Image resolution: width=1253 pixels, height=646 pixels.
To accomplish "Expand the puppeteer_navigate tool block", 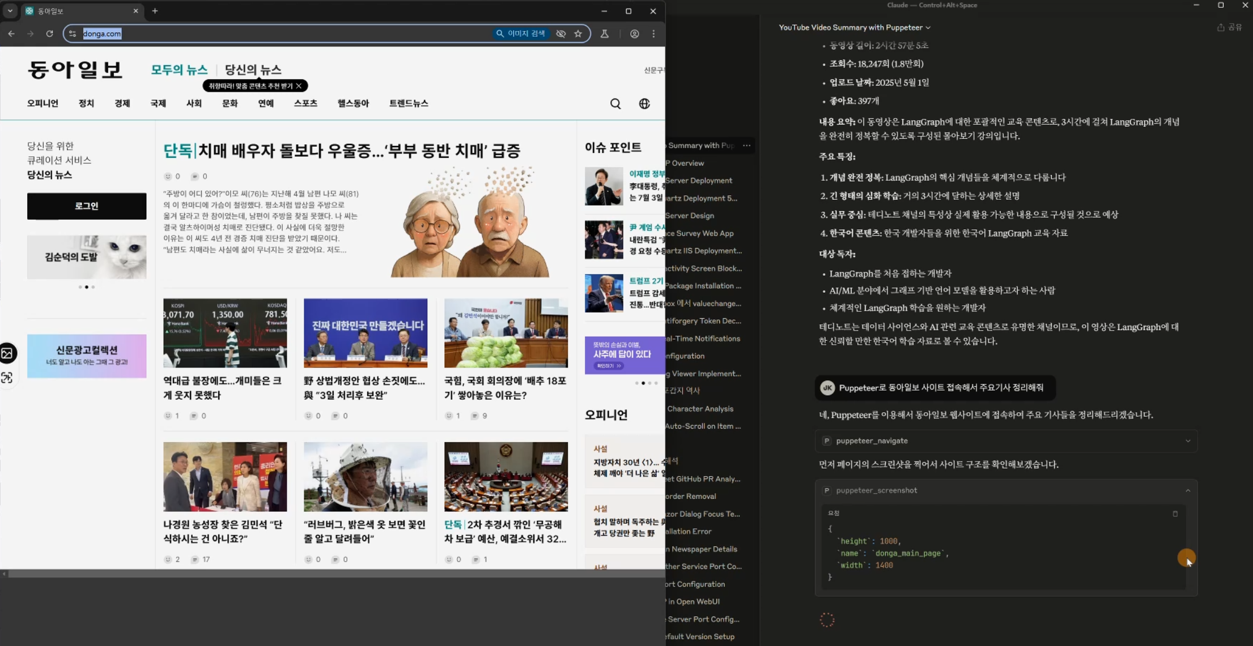I will click(x=1188, y=441).
